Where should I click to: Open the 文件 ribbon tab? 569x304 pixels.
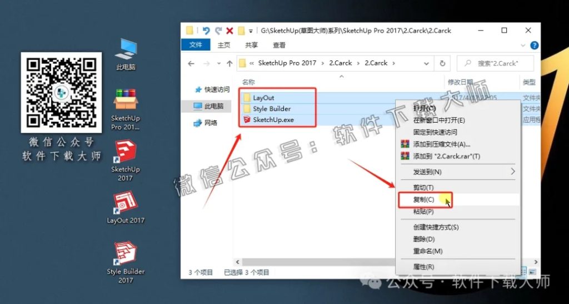pos(196,44)
